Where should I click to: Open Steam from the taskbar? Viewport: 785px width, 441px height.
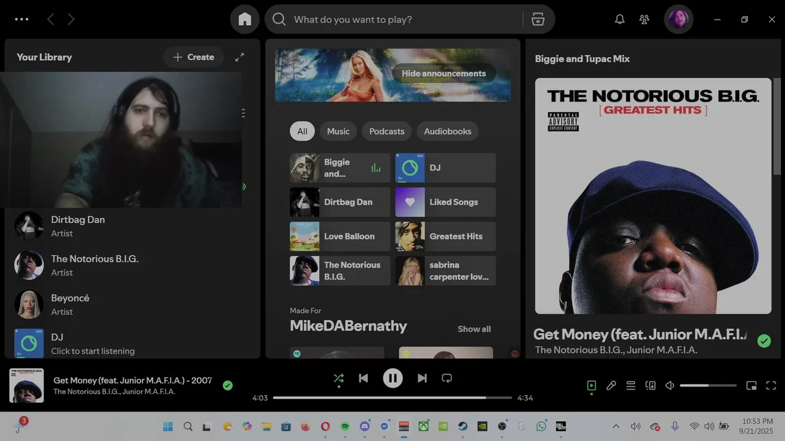[462, 426]
